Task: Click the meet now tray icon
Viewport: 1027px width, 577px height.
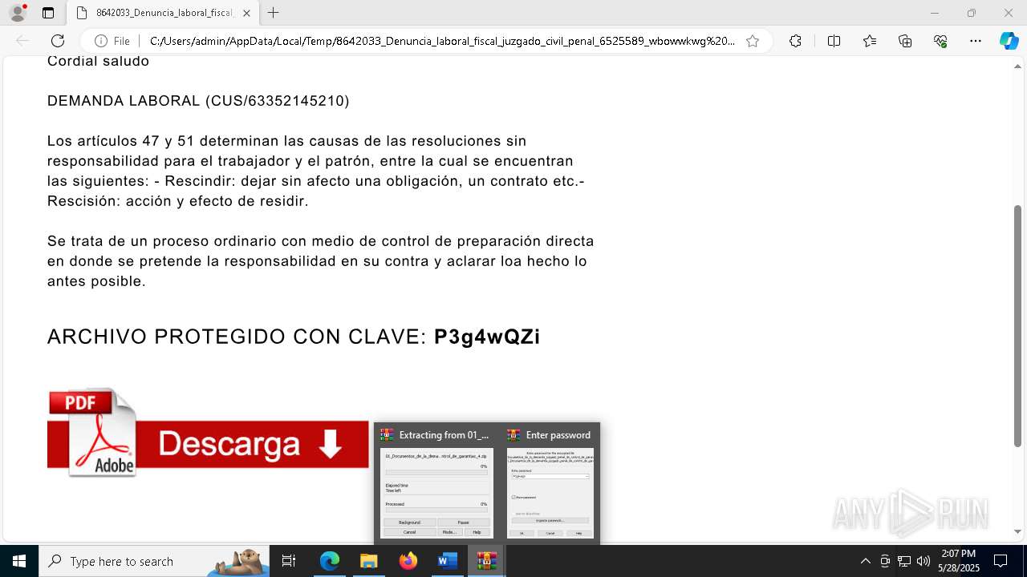Action: point(885,561)
